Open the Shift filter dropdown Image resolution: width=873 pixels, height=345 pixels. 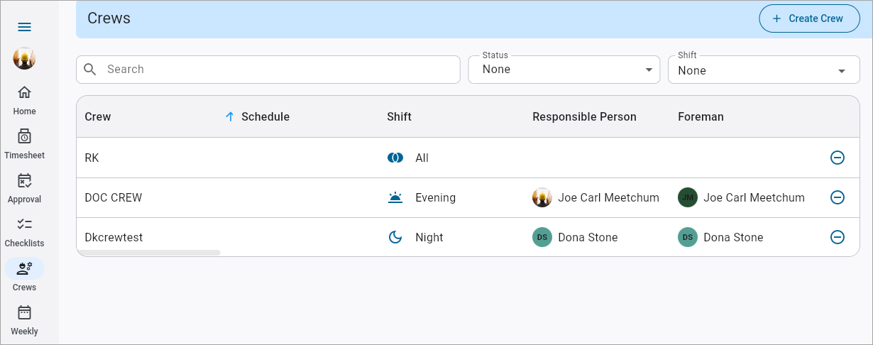[x=764, y=70]
